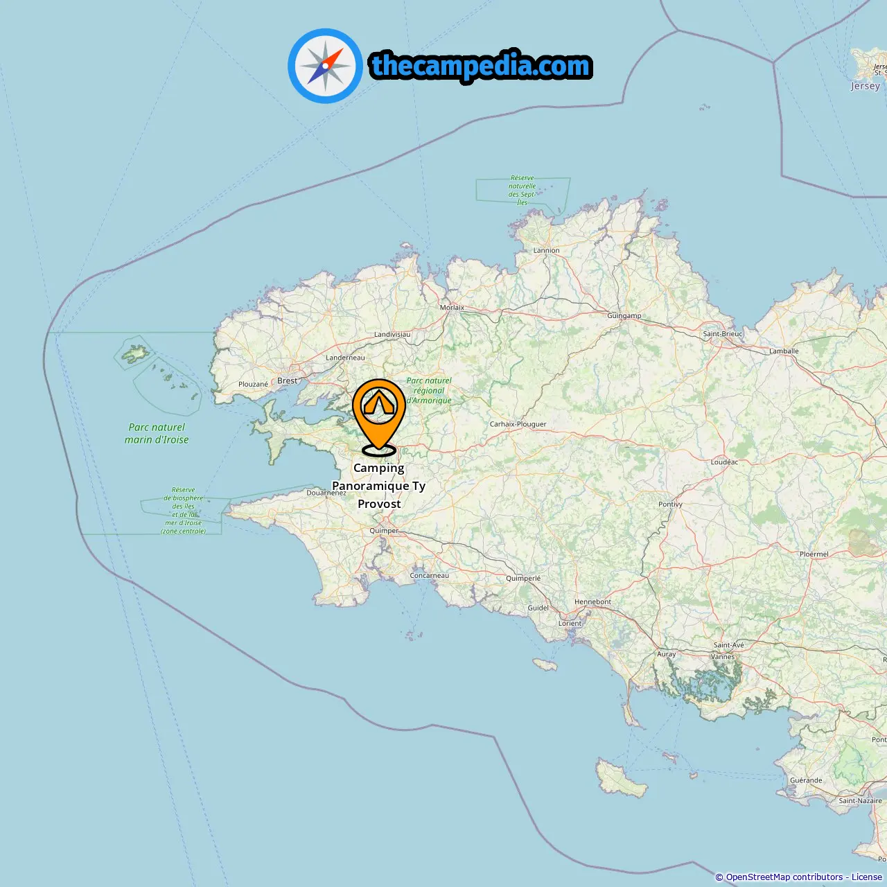Click the Jersey island label
The width and height of the screenshot is (887, 887).
click(866, 86)
